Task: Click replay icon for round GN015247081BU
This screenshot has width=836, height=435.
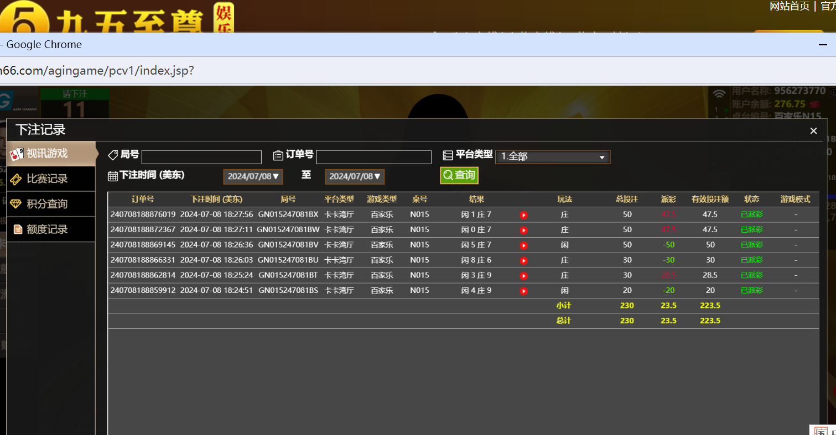Action: 523,260
